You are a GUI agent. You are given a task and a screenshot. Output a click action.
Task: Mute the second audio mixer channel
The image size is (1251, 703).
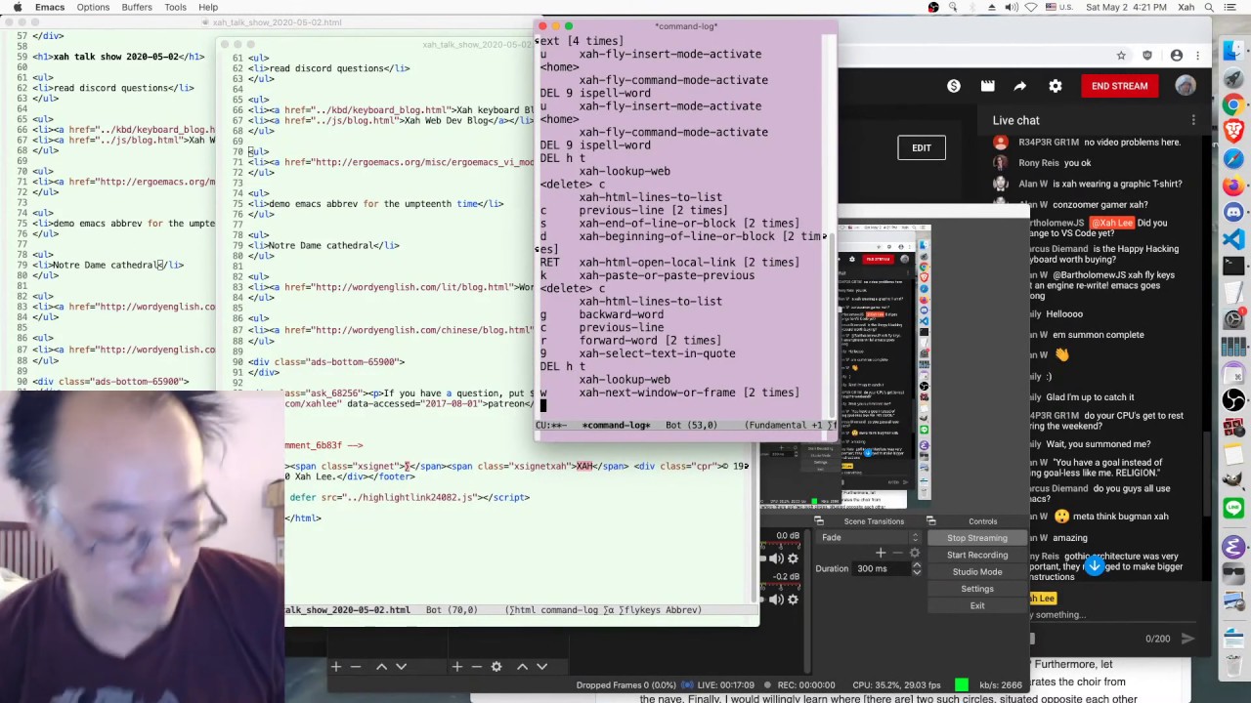point(776,599)
